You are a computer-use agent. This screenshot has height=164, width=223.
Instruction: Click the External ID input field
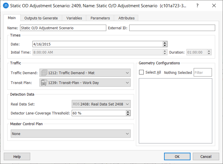172,28
